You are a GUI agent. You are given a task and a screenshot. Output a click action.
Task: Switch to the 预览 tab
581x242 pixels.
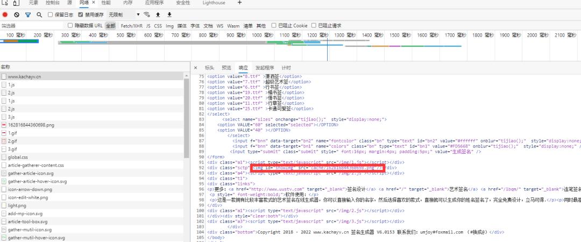[226, 68]
